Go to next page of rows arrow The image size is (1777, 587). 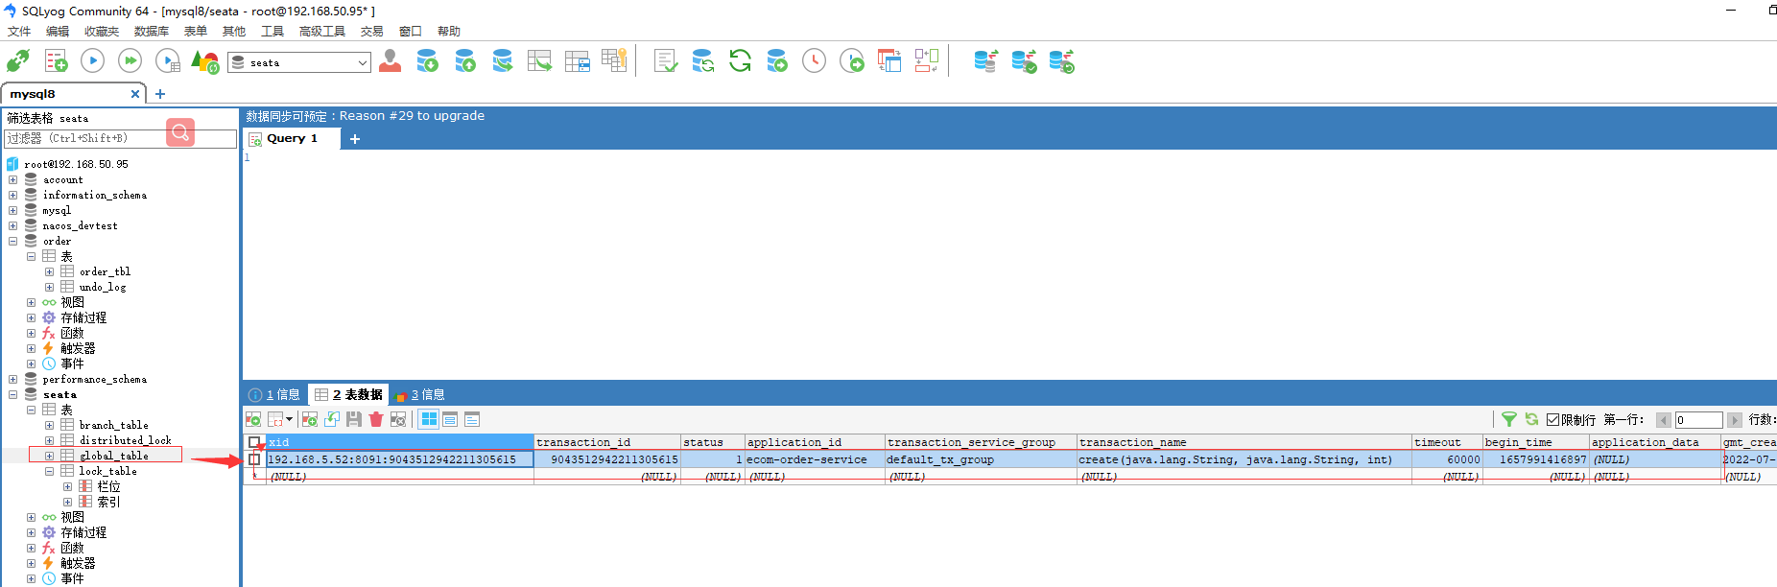(x=1734, y=420)
